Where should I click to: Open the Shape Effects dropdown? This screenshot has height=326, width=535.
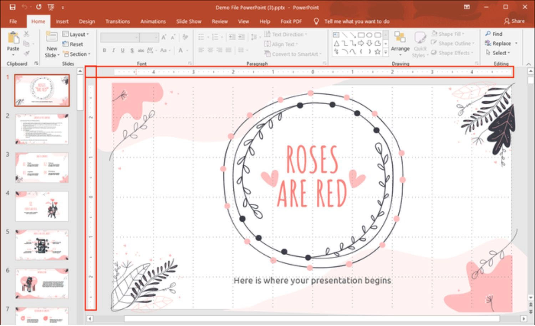click(x=452, y=53)
